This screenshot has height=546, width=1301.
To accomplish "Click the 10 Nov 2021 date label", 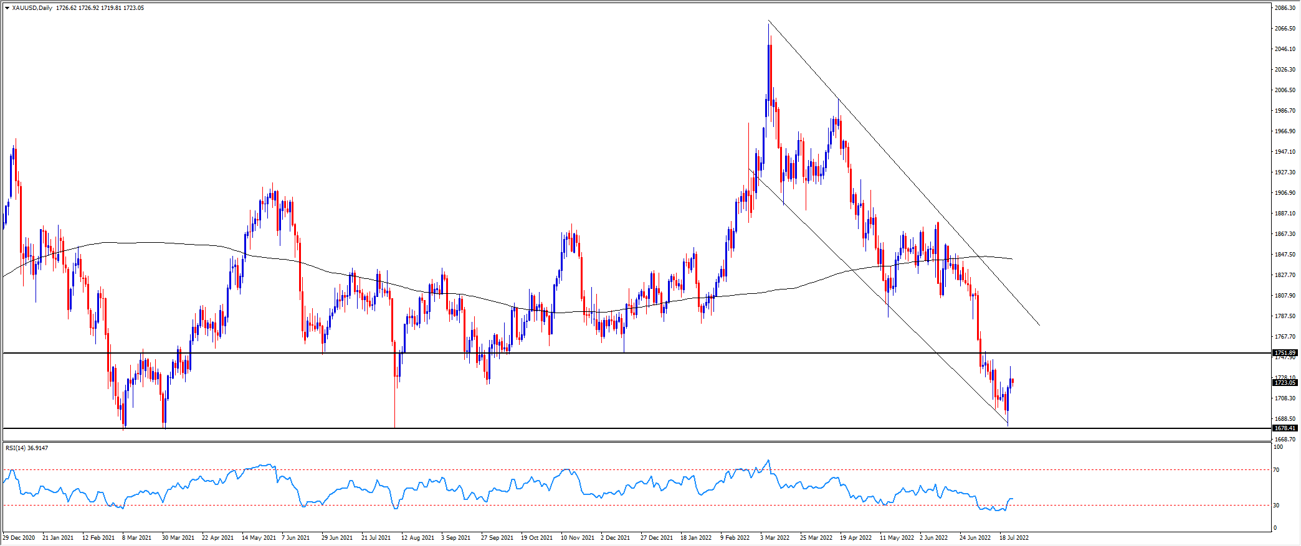I will click(x=578, y=537).
